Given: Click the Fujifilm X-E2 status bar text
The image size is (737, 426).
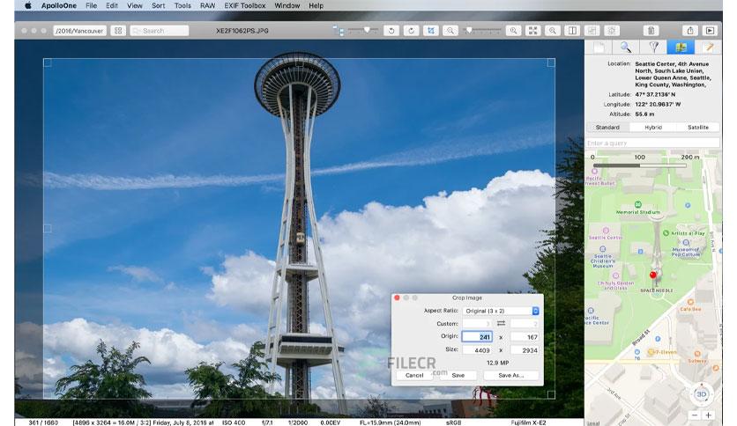Looking at the screenshot, I should [x=528, y=422].
